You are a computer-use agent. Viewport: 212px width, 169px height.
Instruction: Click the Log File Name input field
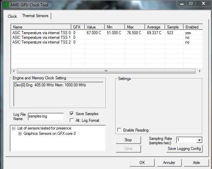pos(46,116)
